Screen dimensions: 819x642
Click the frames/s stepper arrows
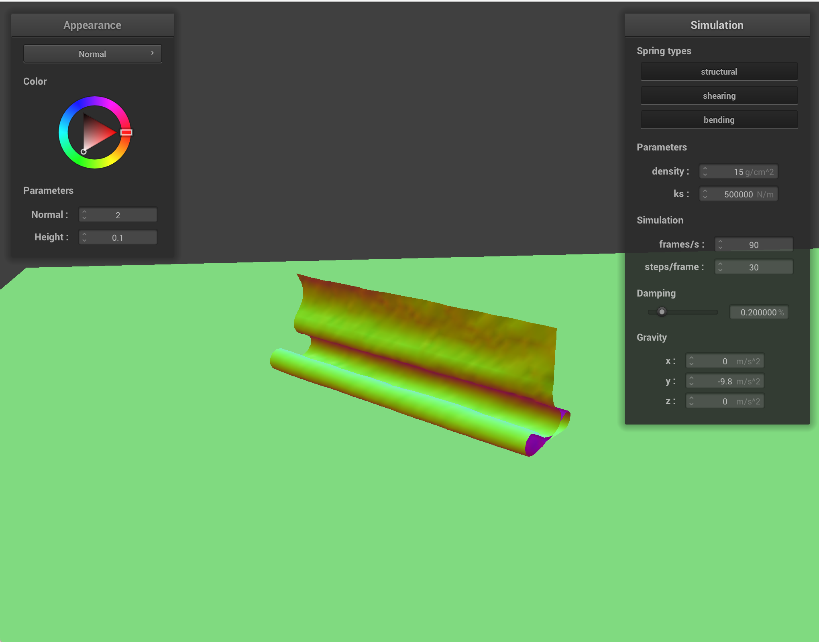[x=720, y=244]
